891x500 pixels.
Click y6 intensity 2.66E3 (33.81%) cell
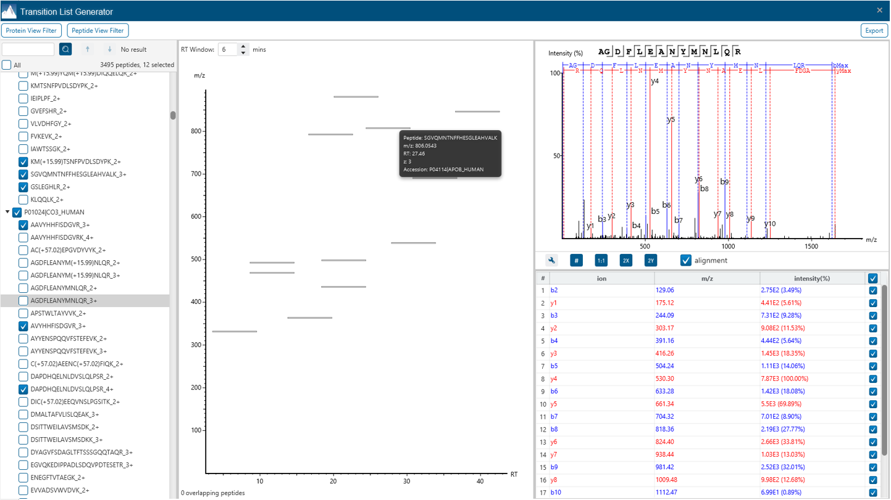(x=813, y=442)
